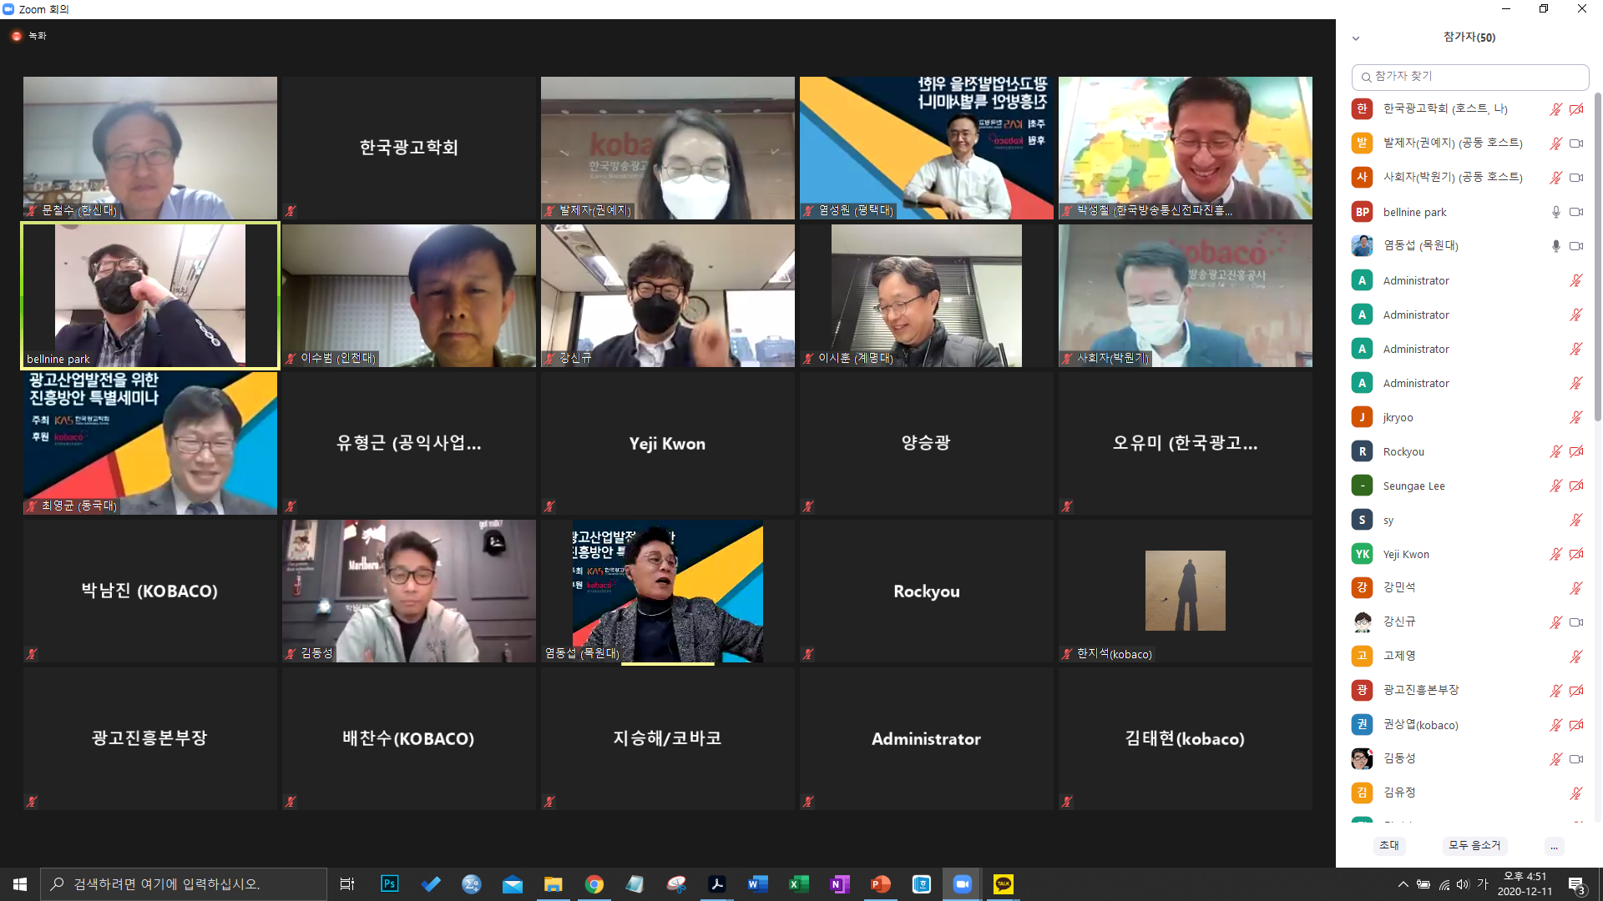Click video icon for 강신규 participant row
Image resolution: width=1603 pixels, height=901 pixels.
(x=1576, y=622)
